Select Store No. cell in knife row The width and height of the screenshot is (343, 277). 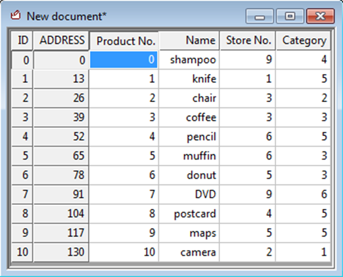[x=248, y=79]
